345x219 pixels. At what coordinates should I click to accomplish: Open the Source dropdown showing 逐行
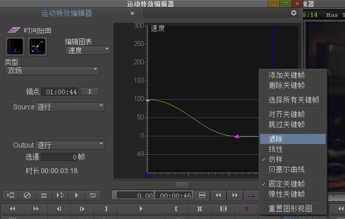69,107
